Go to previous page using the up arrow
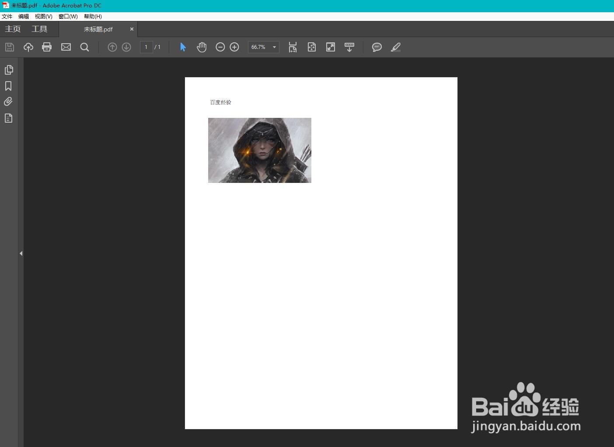 pos(112,47)
